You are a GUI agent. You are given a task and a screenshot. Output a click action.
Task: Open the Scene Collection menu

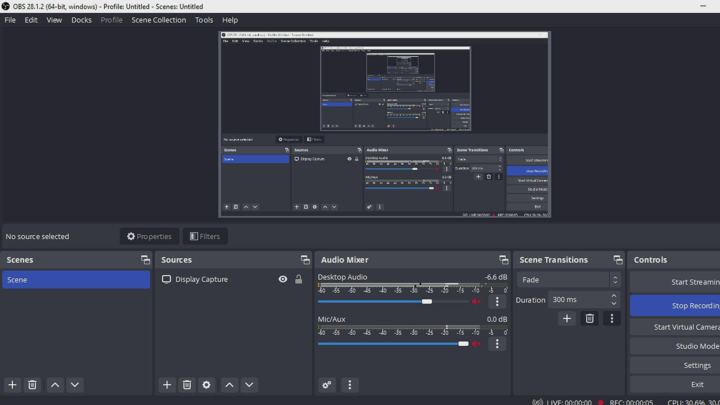[x=158, y=20]
